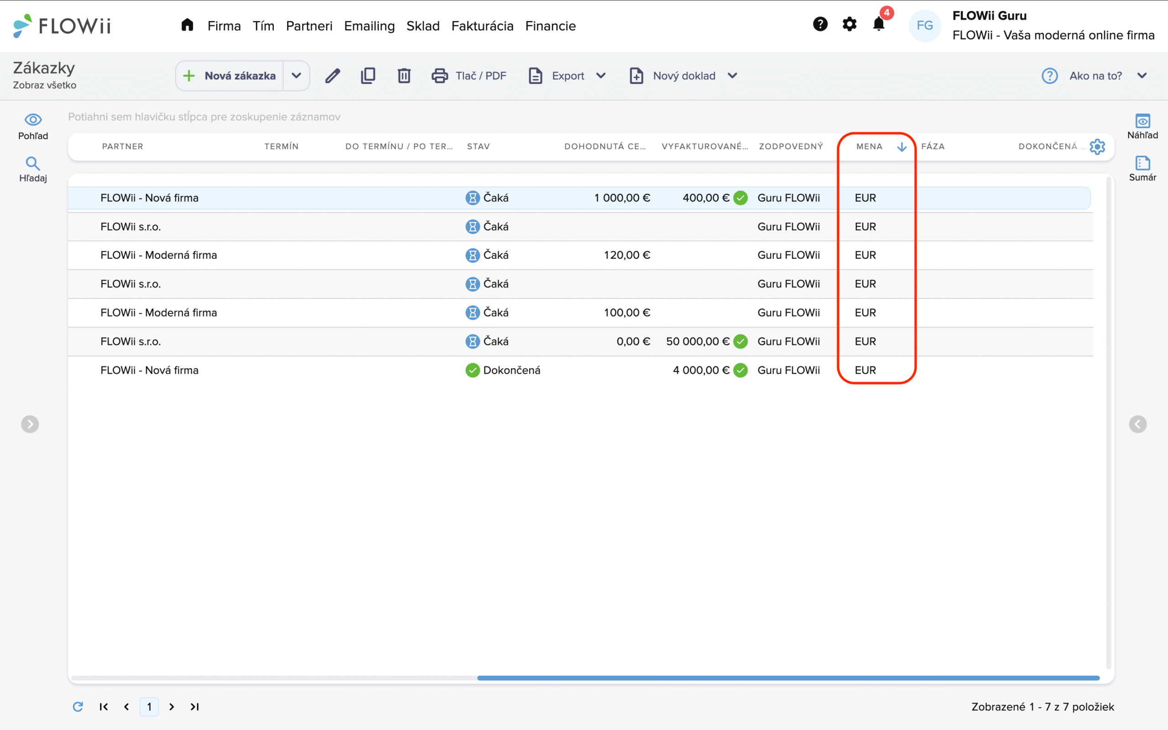This screenshot has width=1168, height=730.
Task: Click the FLOWii Guru user name
Action: pyautogui.click(x=990, y=16)
